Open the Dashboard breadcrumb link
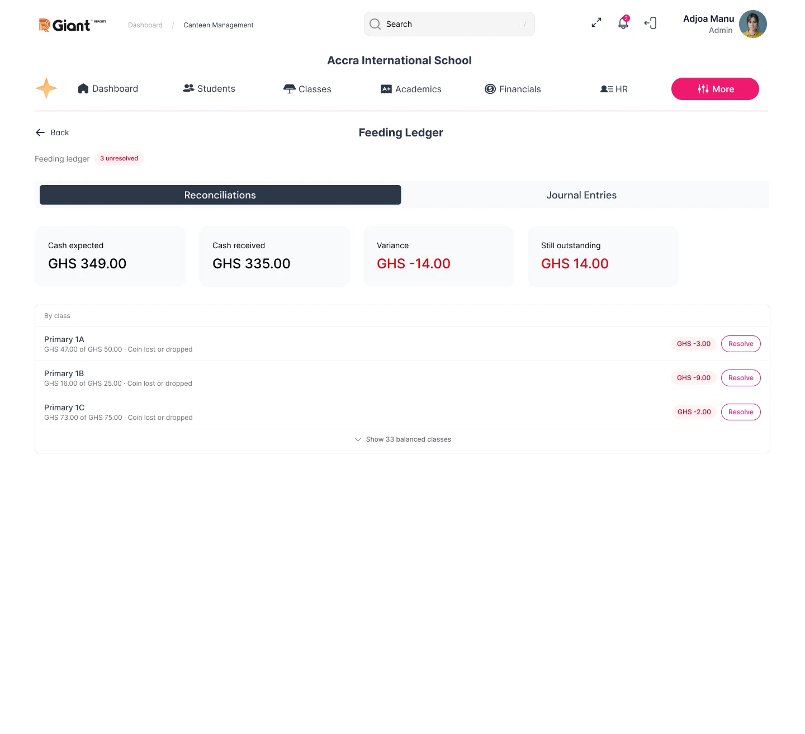The height and width of the screenshot is (734, 805). click(145, 25)
